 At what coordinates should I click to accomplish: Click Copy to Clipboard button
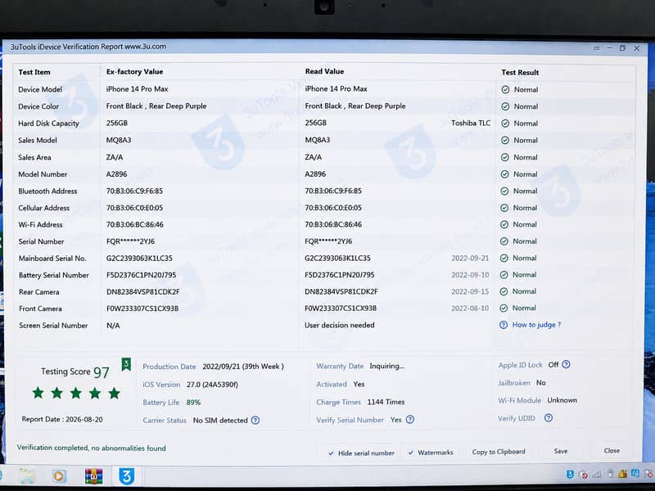[499, 452]
